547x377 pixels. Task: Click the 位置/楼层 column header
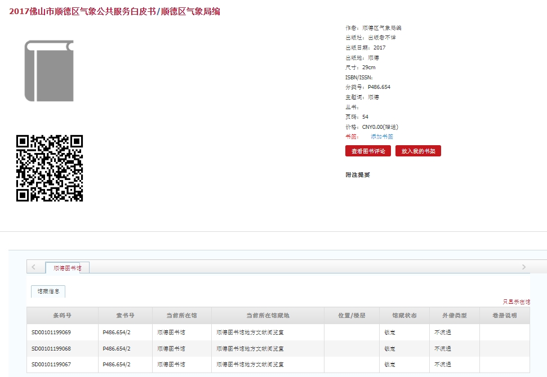click(352, 315)
